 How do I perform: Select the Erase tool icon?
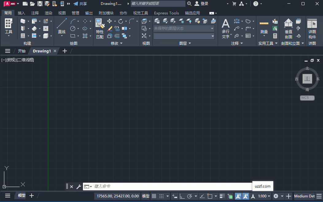(x=110, y=29)
